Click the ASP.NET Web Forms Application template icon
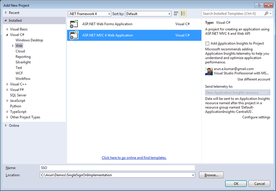The image size is (276, 191). pos(74,24)
